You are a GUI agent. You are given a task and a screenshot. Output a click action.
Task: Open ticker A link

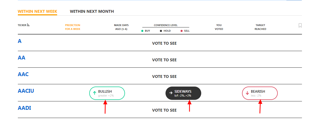point(20,41)
